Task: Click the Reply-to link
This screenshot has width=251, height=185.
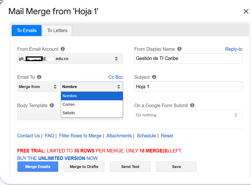Action: pyautogui.click(x=234, y=49)
